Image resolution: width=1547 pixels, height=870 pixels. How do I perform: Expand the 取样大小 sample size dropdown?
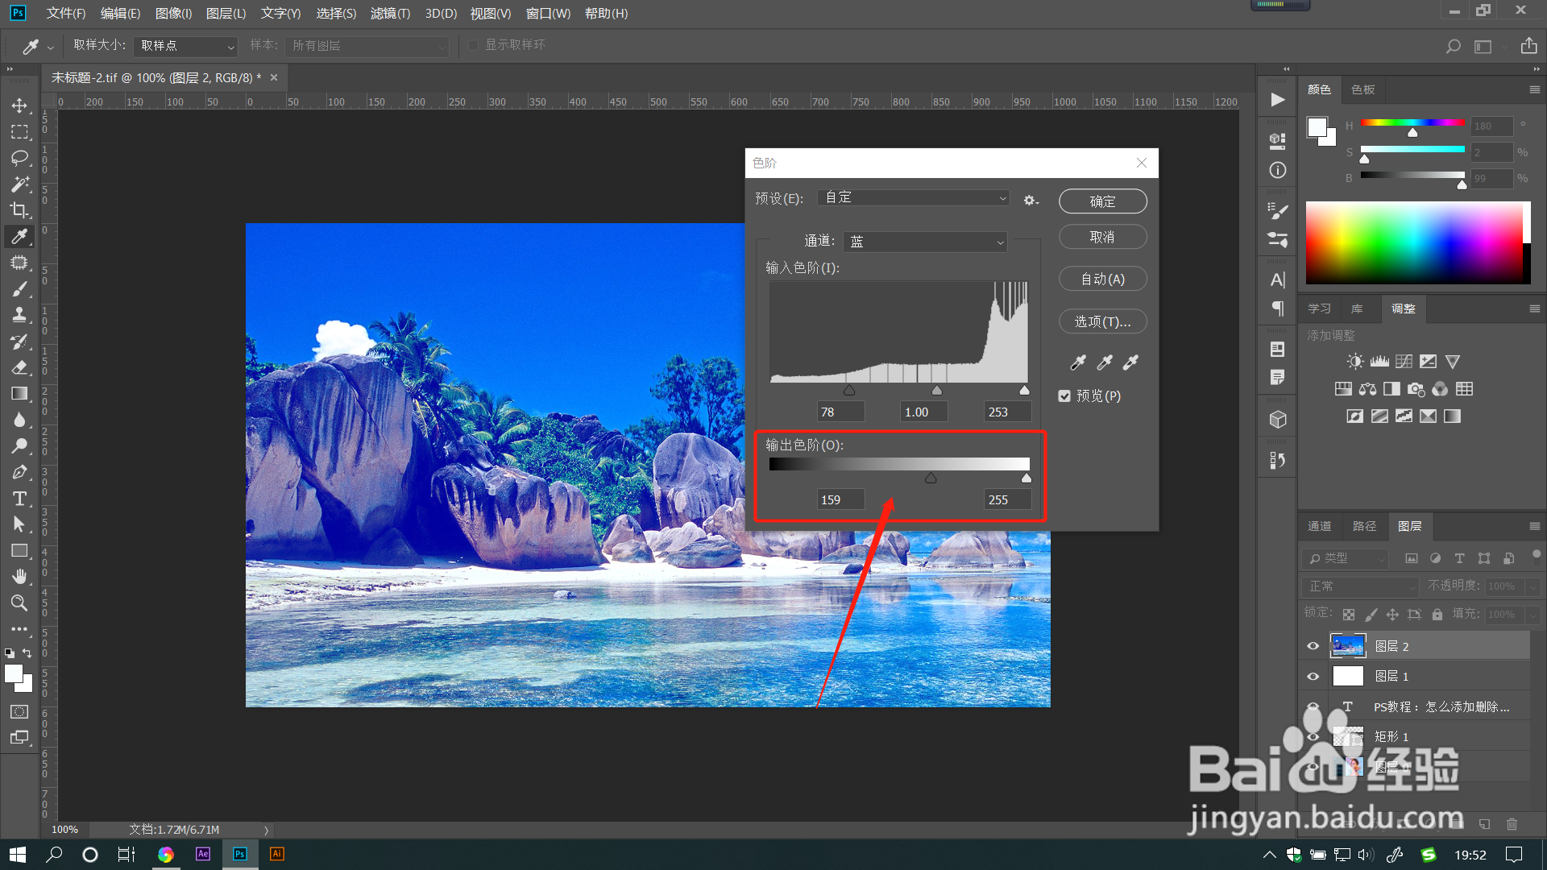pos(185,46)
